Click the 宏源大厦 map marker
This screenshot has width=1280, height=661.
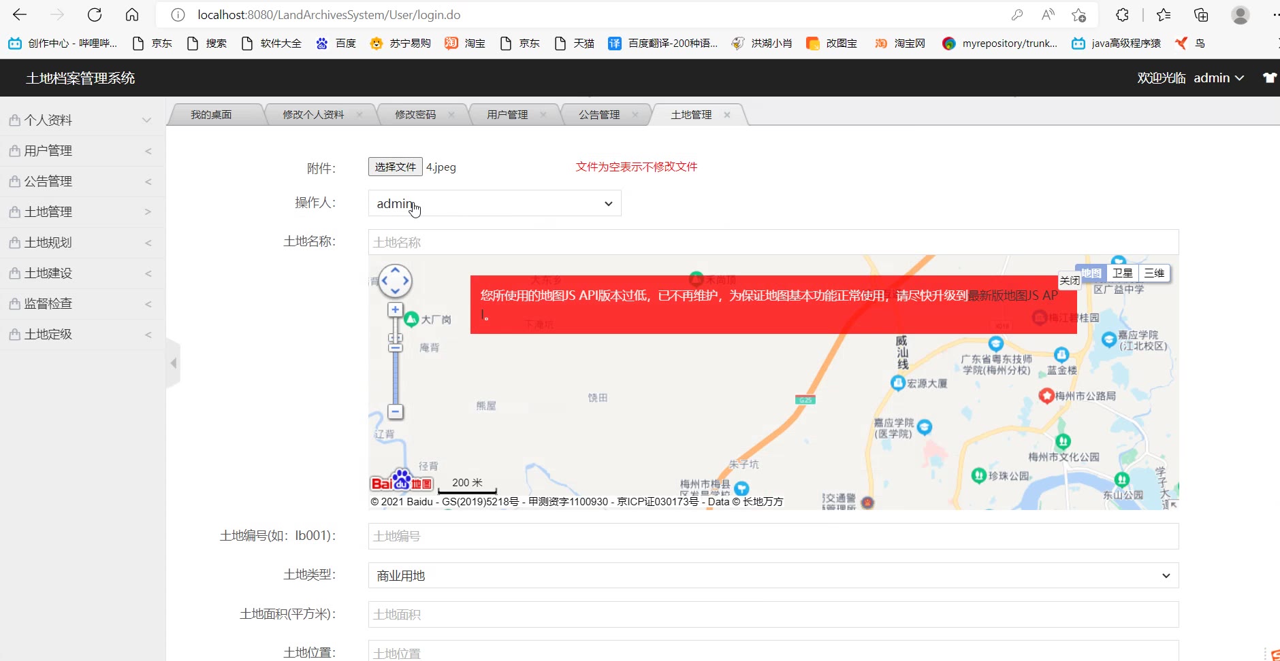(x=898, y=383)
